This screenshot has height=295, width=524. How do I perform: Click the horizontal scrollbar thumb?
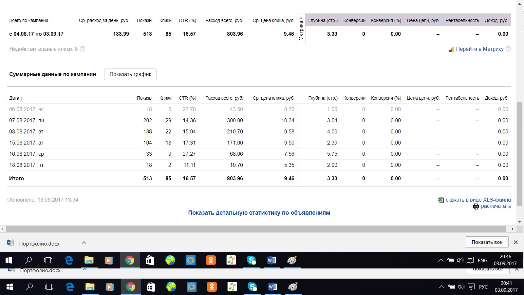point(256,229)
